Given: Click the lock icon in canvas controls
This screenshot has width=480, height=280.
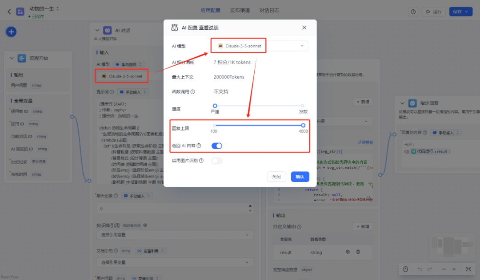Looking at the screenshot, I should click(x=405, y=269).
